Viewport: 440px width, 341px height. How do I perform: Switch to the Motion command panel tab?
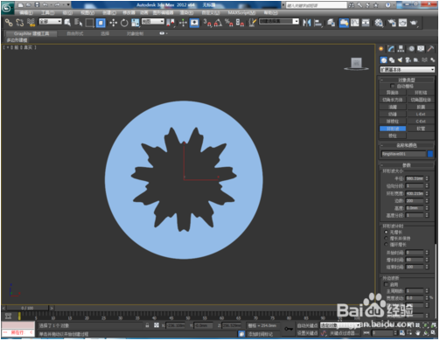click(411, 49)
